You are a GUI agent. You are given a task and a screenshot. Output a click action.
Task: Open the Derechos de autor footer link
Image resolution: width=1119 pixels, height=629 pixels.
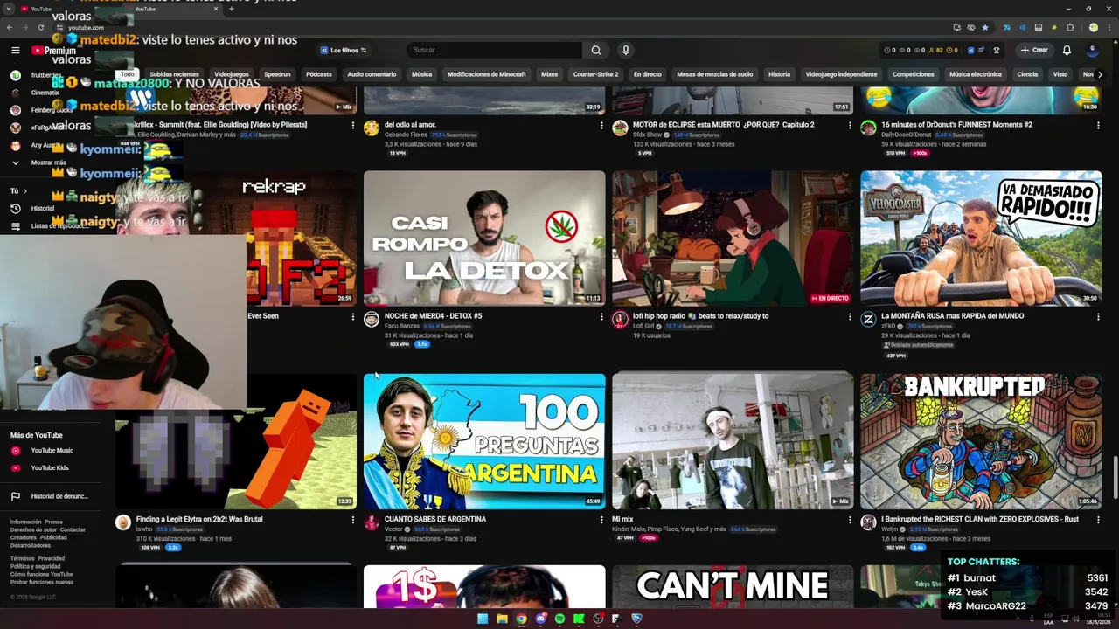click(33, 530)
